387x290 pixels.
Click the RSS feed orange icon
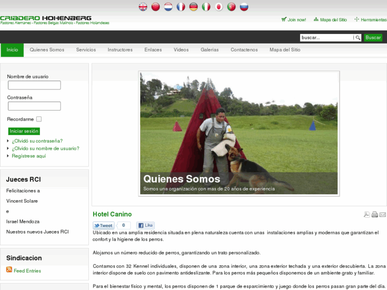[x=9, y=270]
